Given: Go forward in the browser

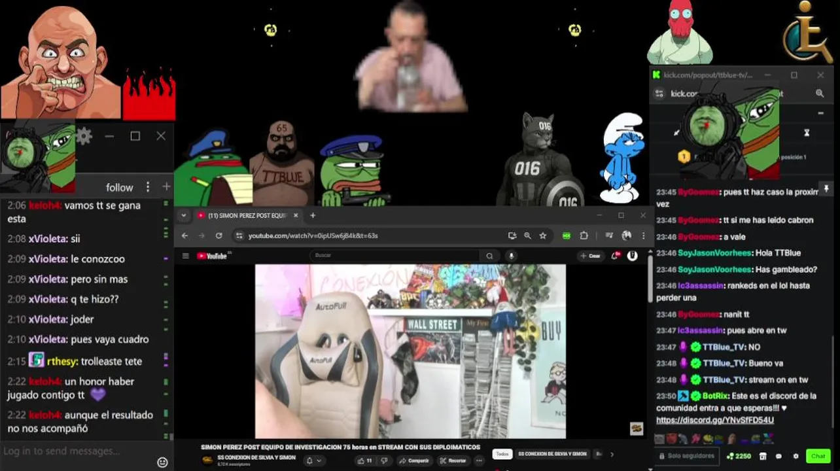Looking at the screenshot, I should (201, 235).
